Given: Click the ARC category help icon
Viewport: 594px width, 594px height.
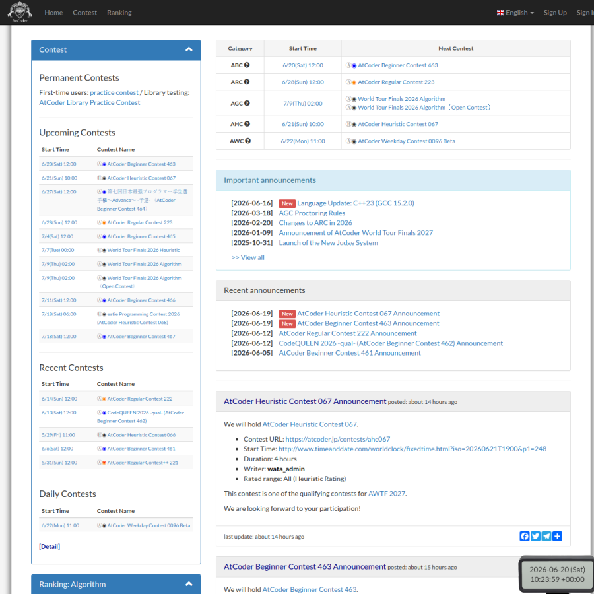Looking at the screenshot, I should (247, 82).
